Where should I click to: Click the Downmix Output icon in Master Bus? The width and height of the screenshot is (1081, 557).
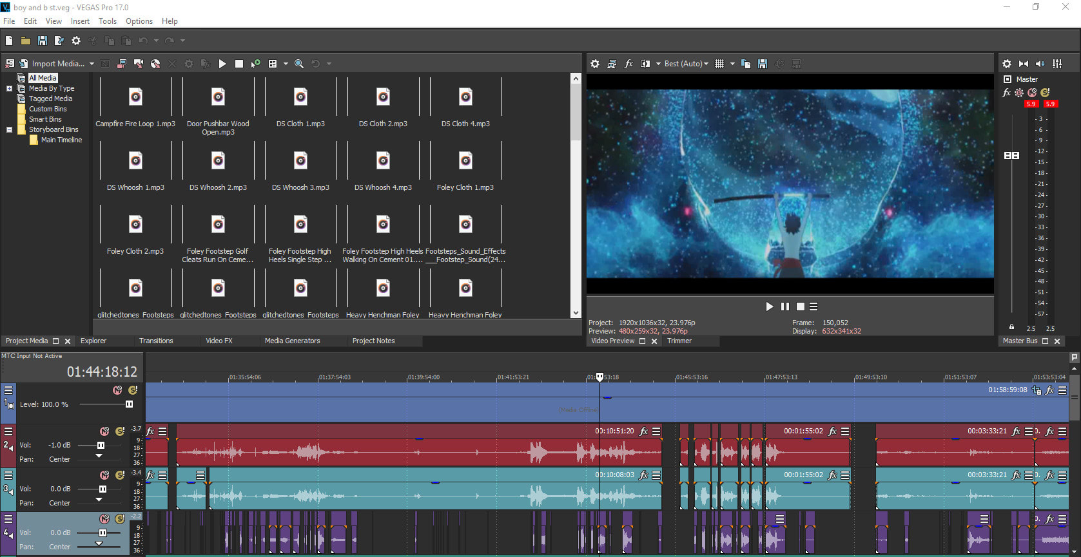(1024, 64)
